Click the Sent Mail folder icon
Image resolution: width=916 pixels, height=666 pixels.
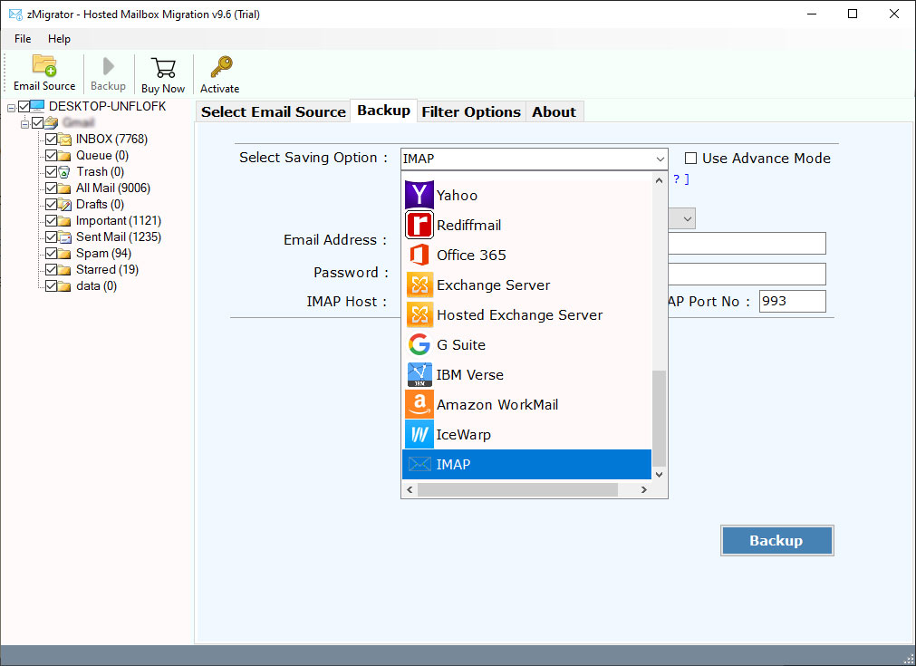click(65, 237)
